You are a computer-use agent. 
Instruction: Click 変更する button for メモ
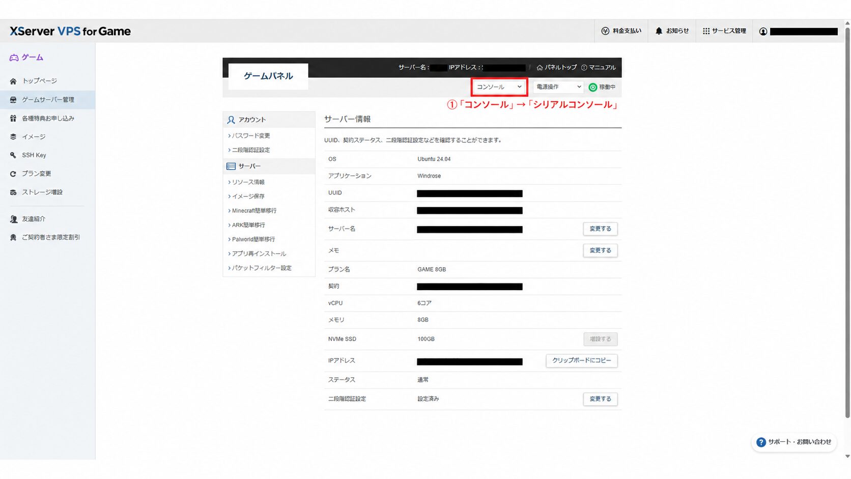[x=600, y=250]
